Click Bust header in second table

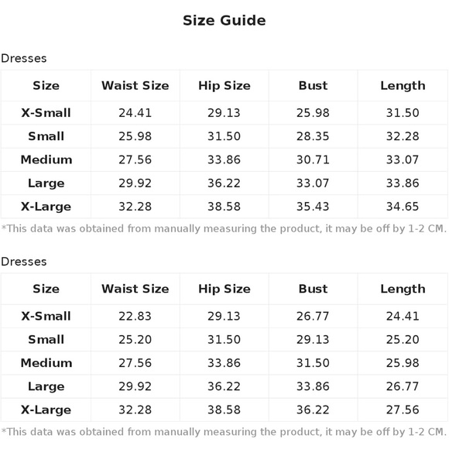tap(313, 289)
